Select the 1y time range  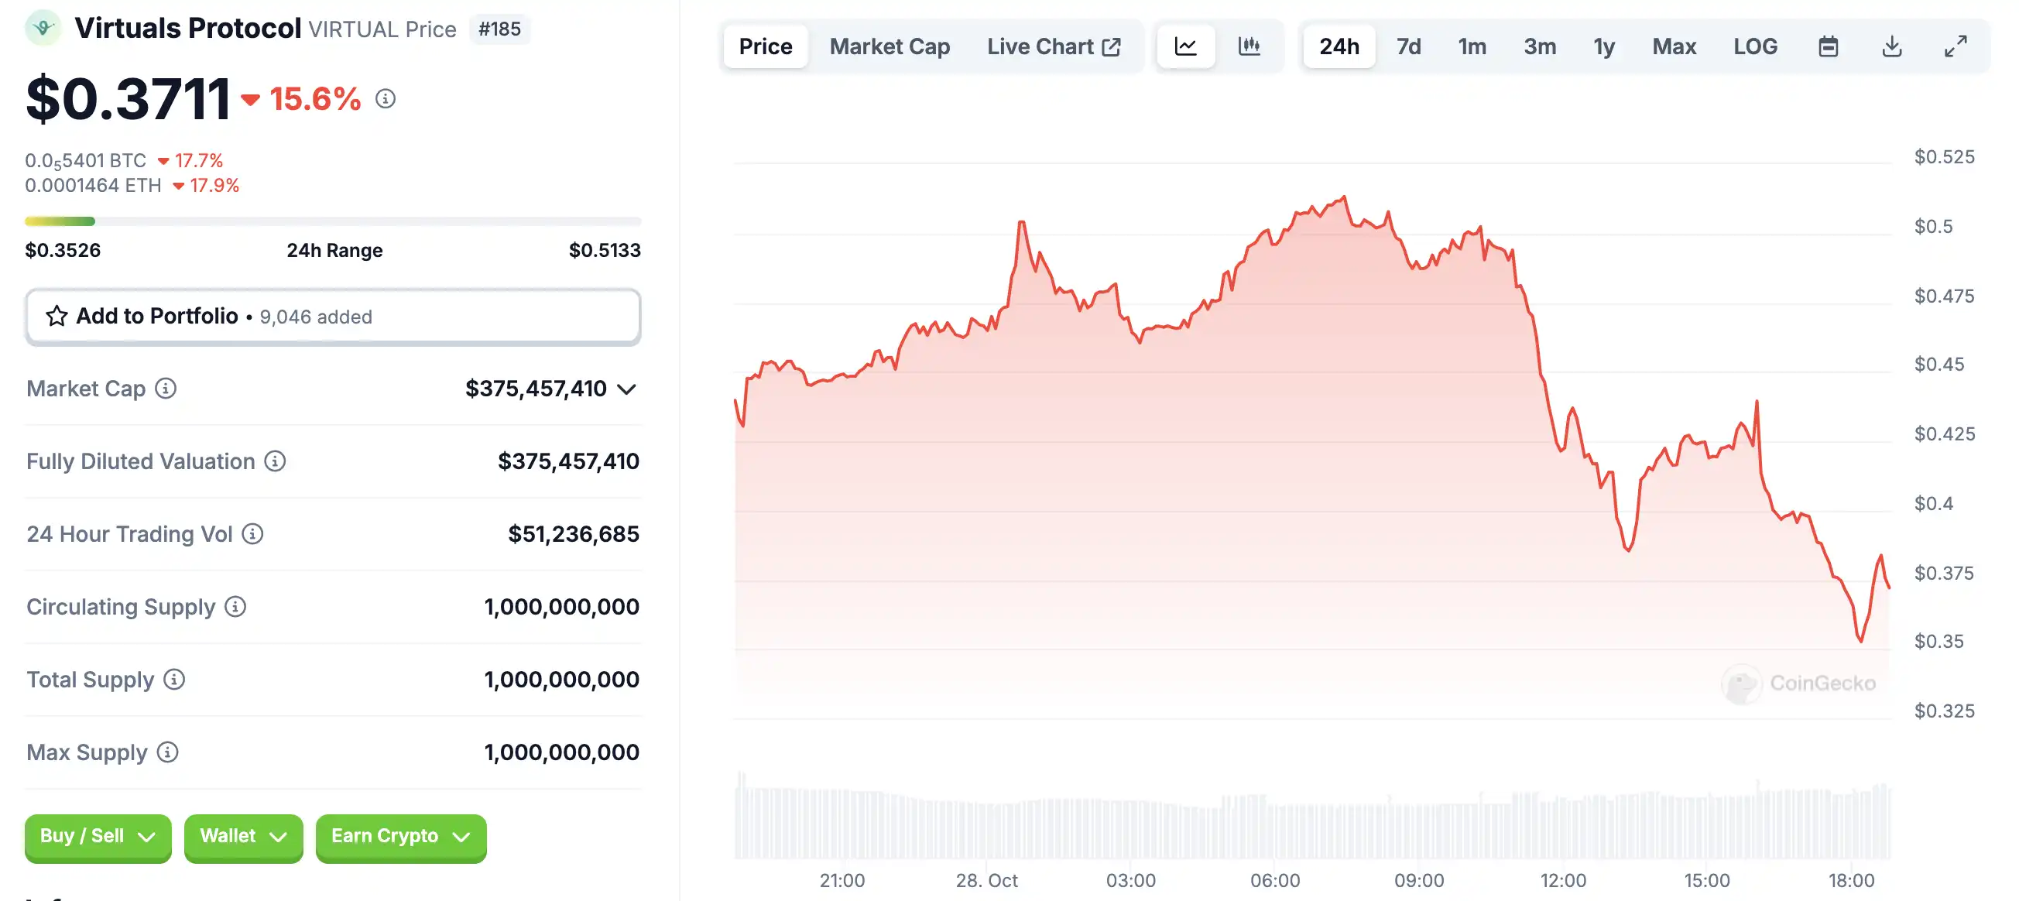pos(1603,47)
